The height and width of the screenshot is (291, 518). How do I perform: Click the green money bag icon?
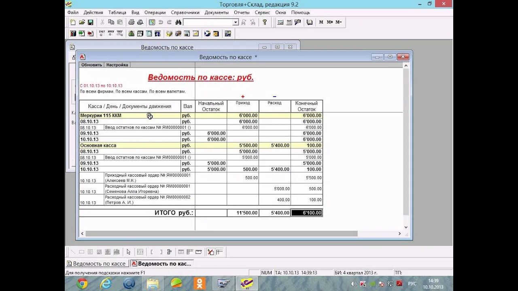[x=131, y=34]
